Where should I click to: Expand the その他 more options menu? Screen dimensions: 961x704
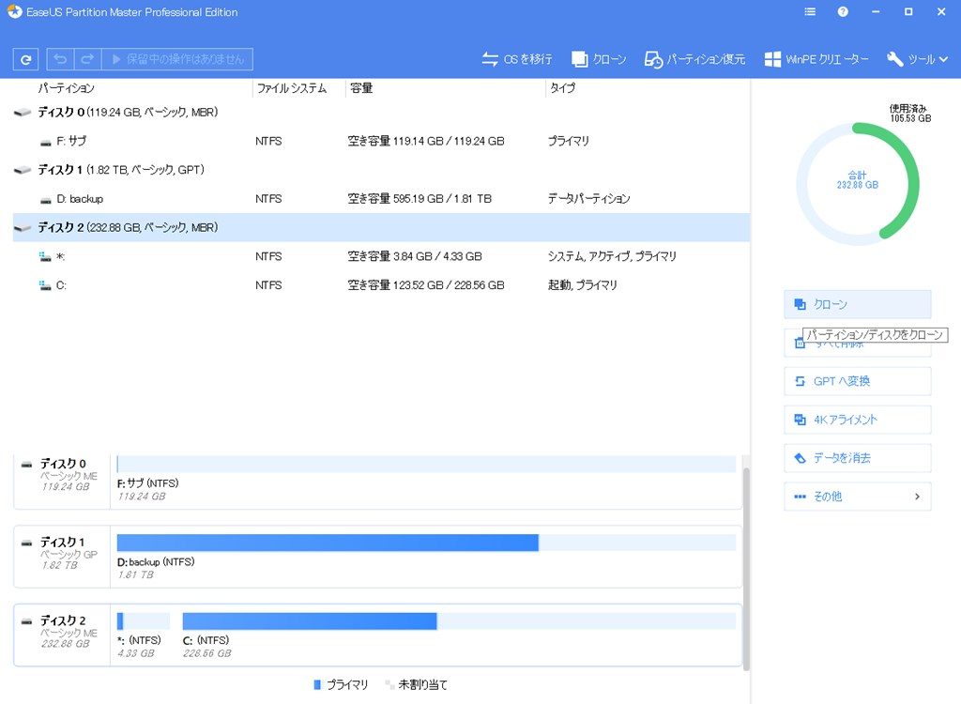(858, 497)
